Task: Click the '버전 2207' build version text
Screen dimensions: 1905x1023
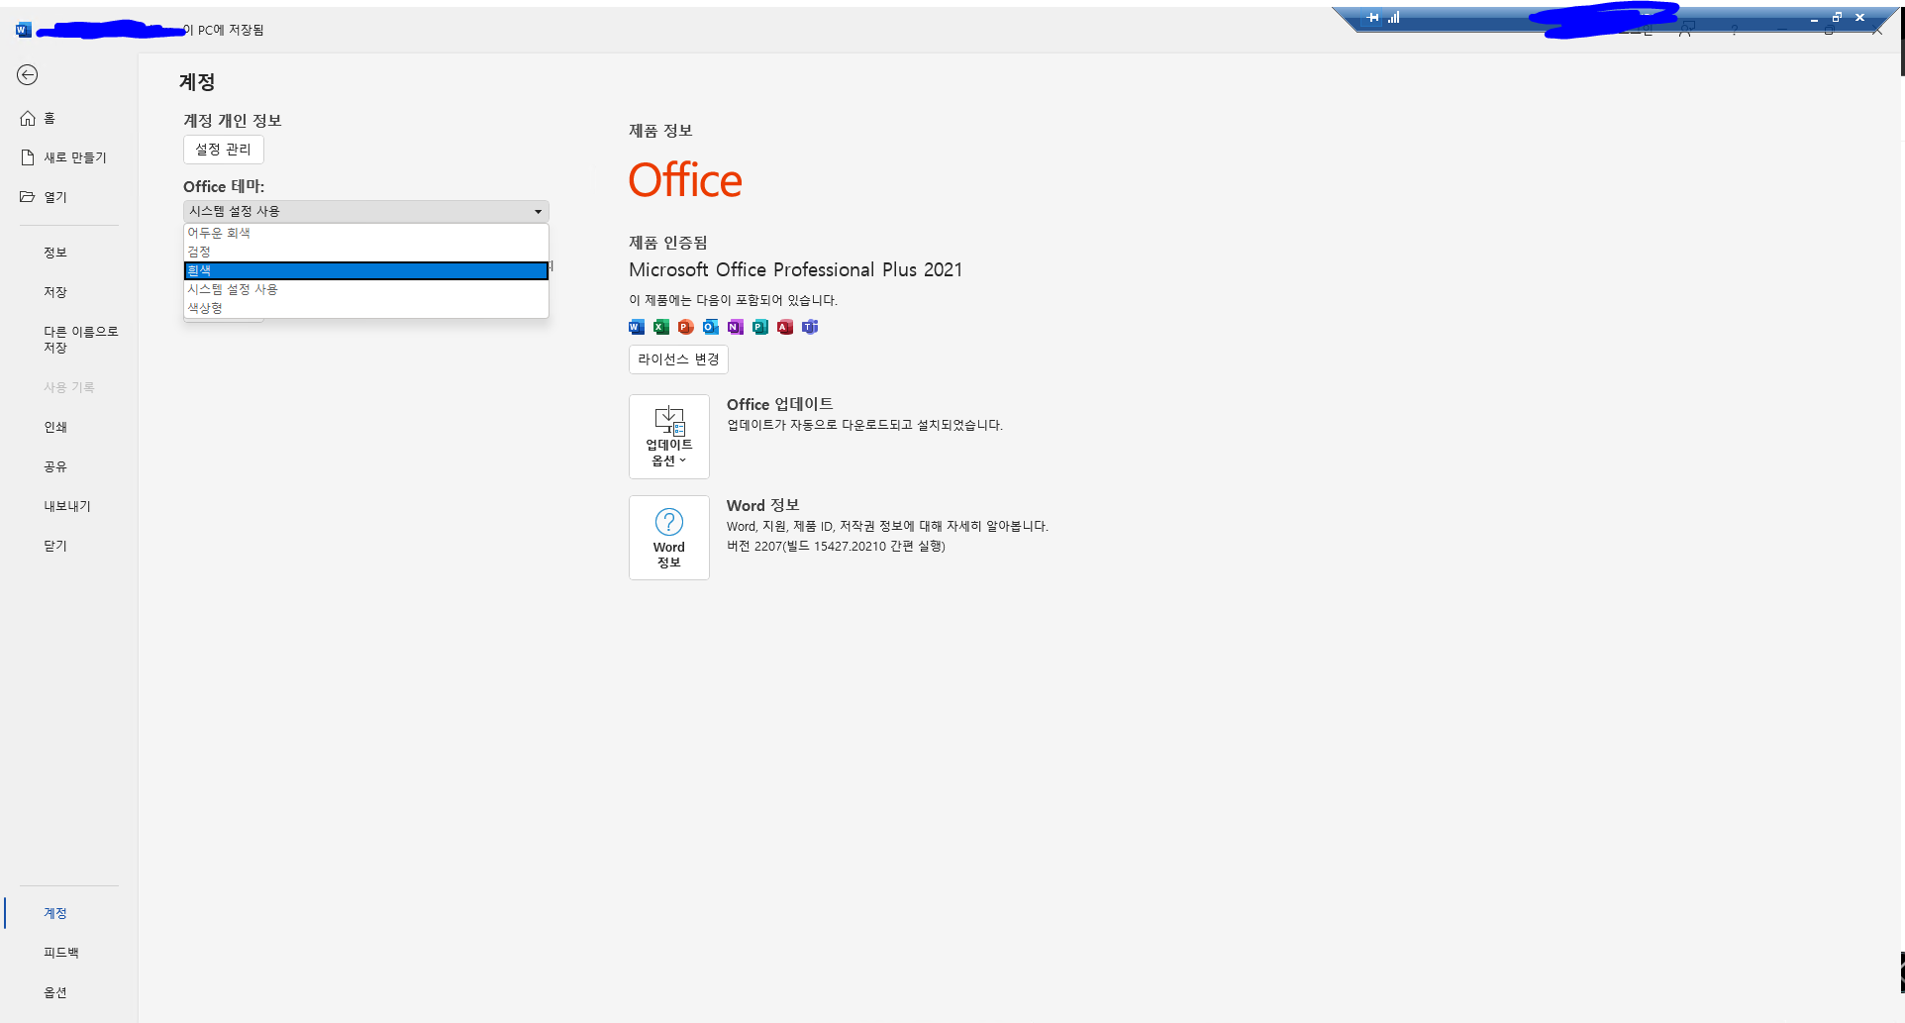Action: [836, 547]
